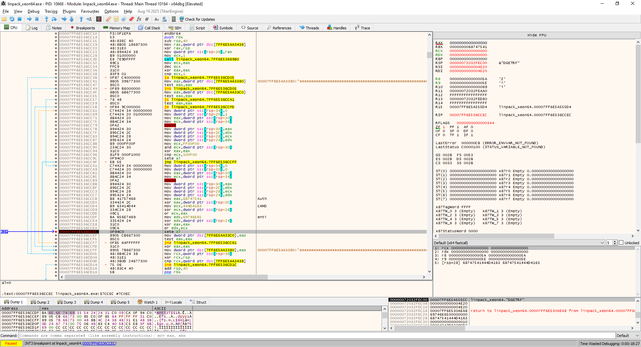
Task: Toggle breakpoint bullet beside mov eax,68747541
Action: pos(56,199)
